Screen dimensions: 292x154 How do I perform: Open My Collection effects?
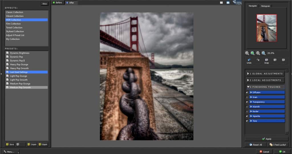click(27, 39)
